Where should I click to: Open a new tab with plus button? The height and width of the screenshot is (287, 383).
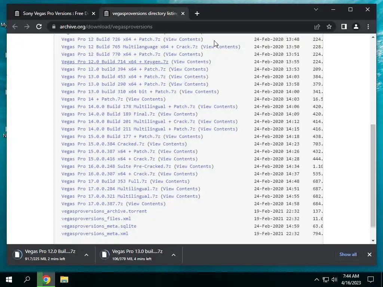(197, 13)
